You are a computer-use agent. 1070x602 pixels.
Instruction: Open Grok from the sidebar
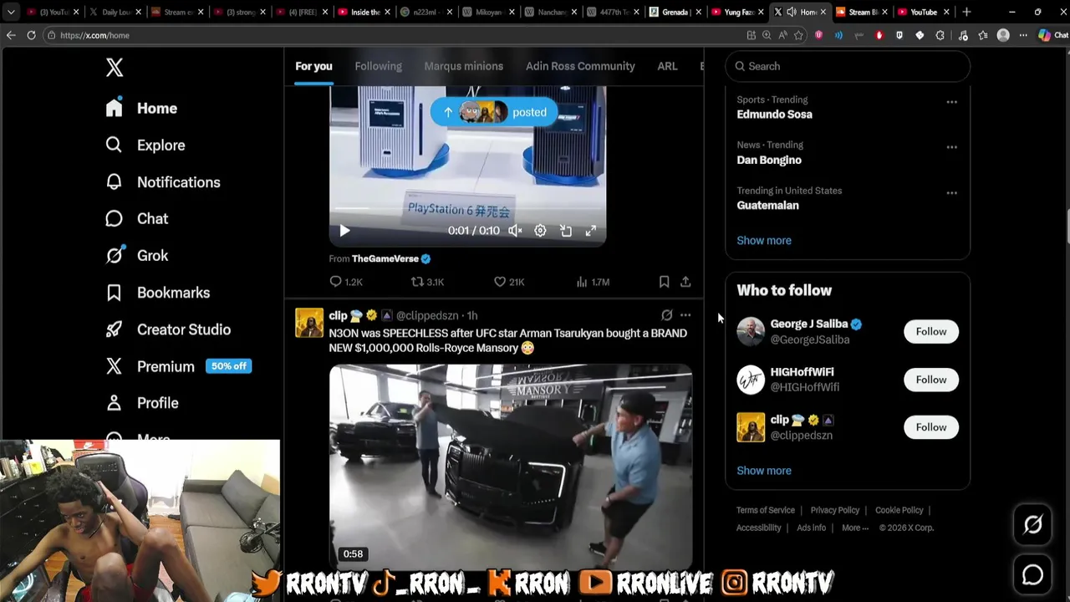pos(137,256)
